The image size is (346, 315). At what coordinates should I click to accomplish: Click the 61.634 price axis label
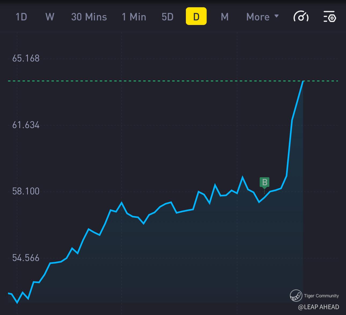coord(26,125)
